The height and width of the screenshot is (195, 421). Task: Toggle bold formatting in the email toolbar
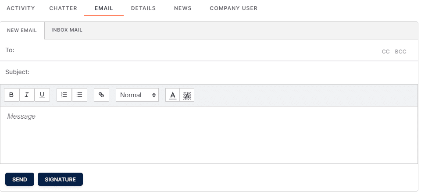[x=11, y=95]
